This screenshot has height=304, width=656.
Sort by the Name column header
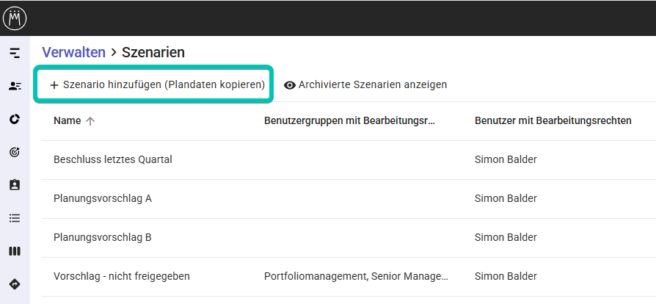coord(68,120)
